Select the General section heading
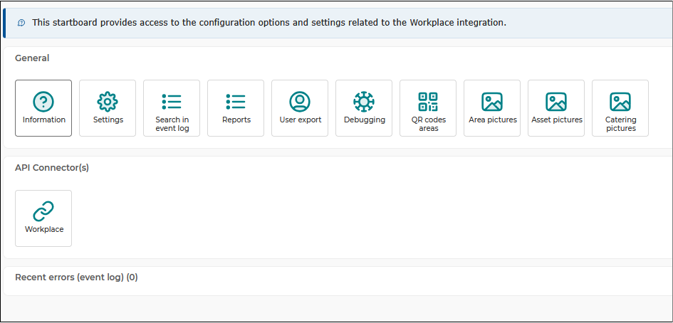This screenshot has width=673, height=323. (32, 58)
